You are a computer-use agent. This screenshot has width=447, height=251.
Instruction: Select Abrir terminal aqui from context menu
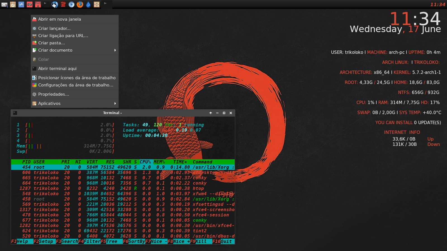pyautogui.click(x=57, y=69)
